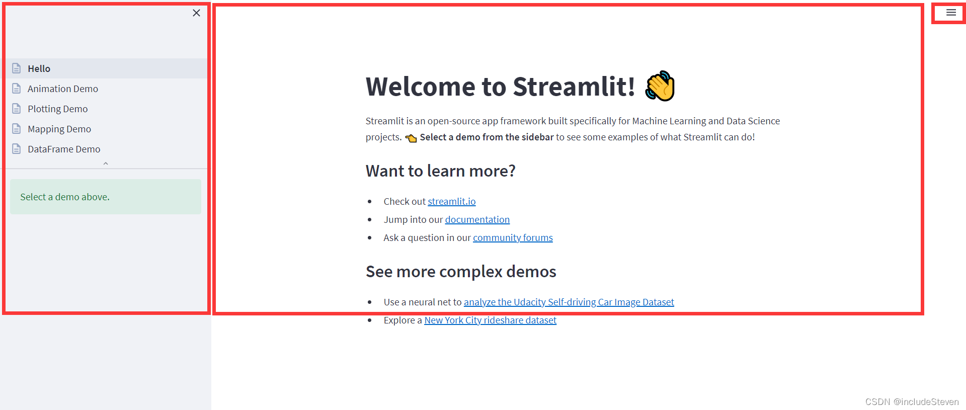Click the 'Want to learn more?' heading
Image resolution: width=966 pixels, height=410 pixels.
point(441,171)
